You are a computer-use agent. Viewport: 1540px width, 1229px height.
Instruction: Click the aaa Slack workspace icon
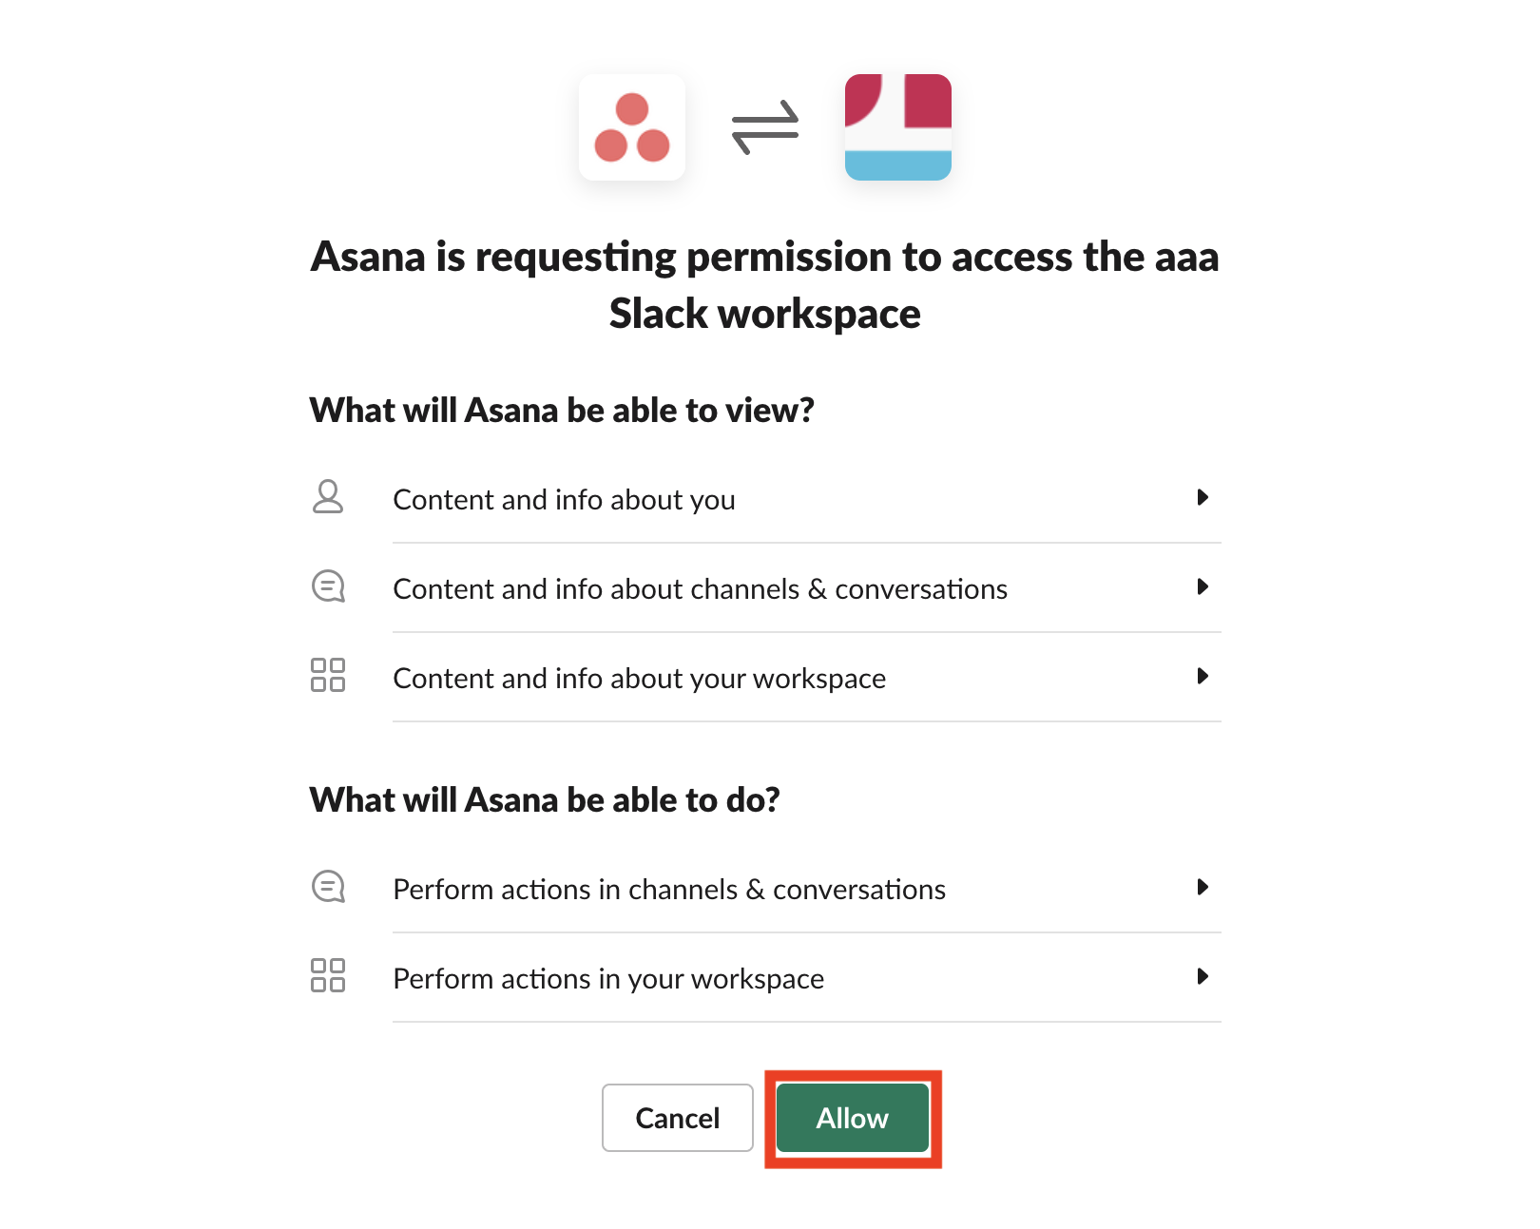[x=896, y=126]
